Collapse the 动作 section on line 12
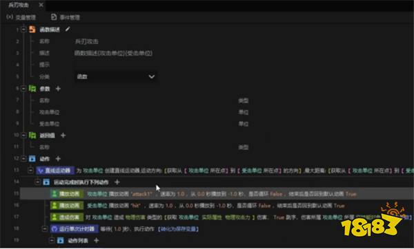Screen dimensions: 414x249 23,159
